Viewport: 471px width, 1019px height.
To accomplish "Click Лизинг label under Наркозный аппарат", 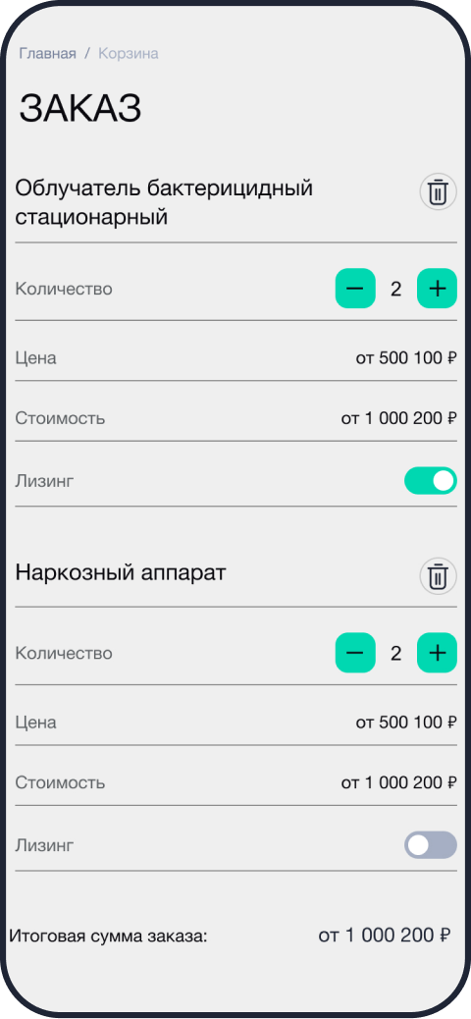I will 44,845.
